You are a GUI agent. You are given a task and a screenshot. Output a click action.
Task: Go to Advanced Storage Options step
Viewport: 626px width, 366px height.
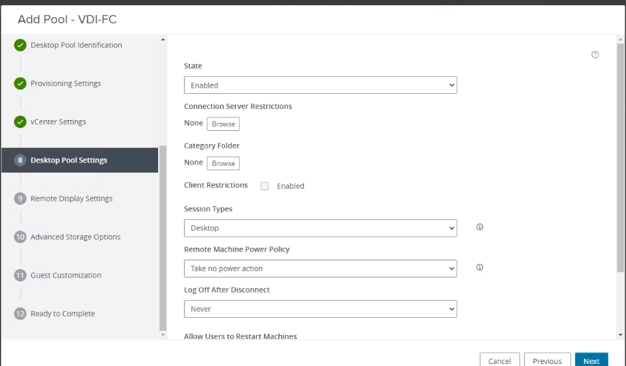(75, 237)
